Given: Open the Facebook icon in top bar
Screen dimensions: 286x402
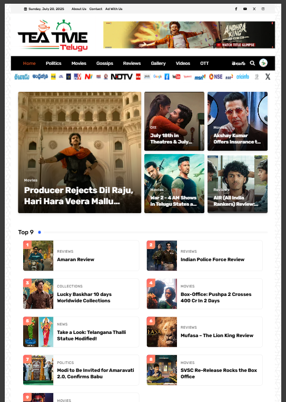Looking at the screenshot, I should [236, 9].
